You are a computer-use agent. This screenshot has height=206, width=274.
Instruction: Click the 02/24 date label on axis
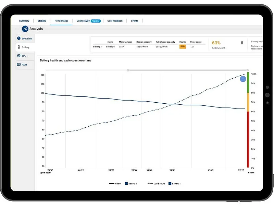(x=50, y=170)
